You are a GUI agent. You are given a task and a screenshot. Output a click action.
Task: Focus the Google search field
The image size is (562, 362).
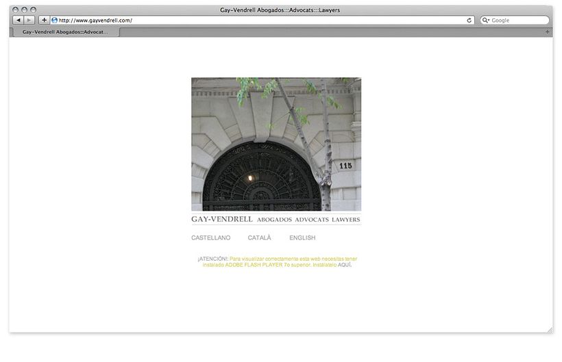point(515,21)
